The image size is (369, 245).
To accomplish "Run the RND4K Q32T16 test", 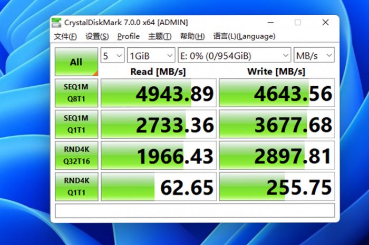I will pos(76,155).
